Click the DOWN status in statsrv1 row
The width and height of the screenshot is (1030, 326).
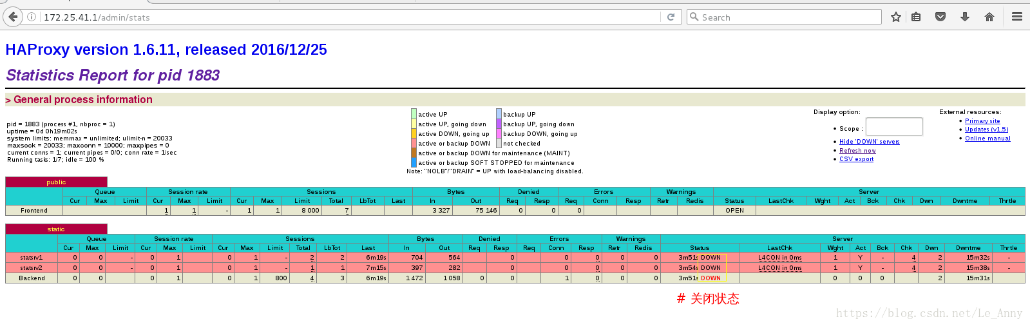click(x=711, y=258)
